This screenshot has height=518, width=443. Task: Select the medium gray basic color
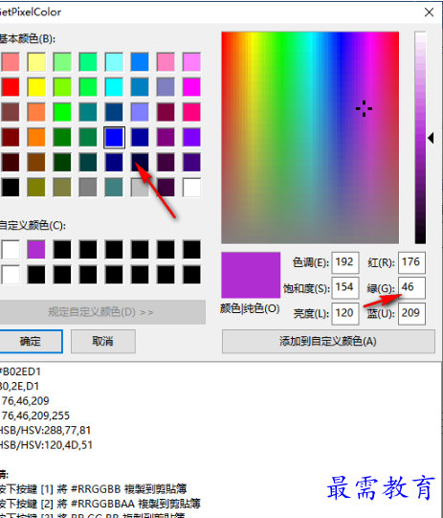[x=88, y=188]
